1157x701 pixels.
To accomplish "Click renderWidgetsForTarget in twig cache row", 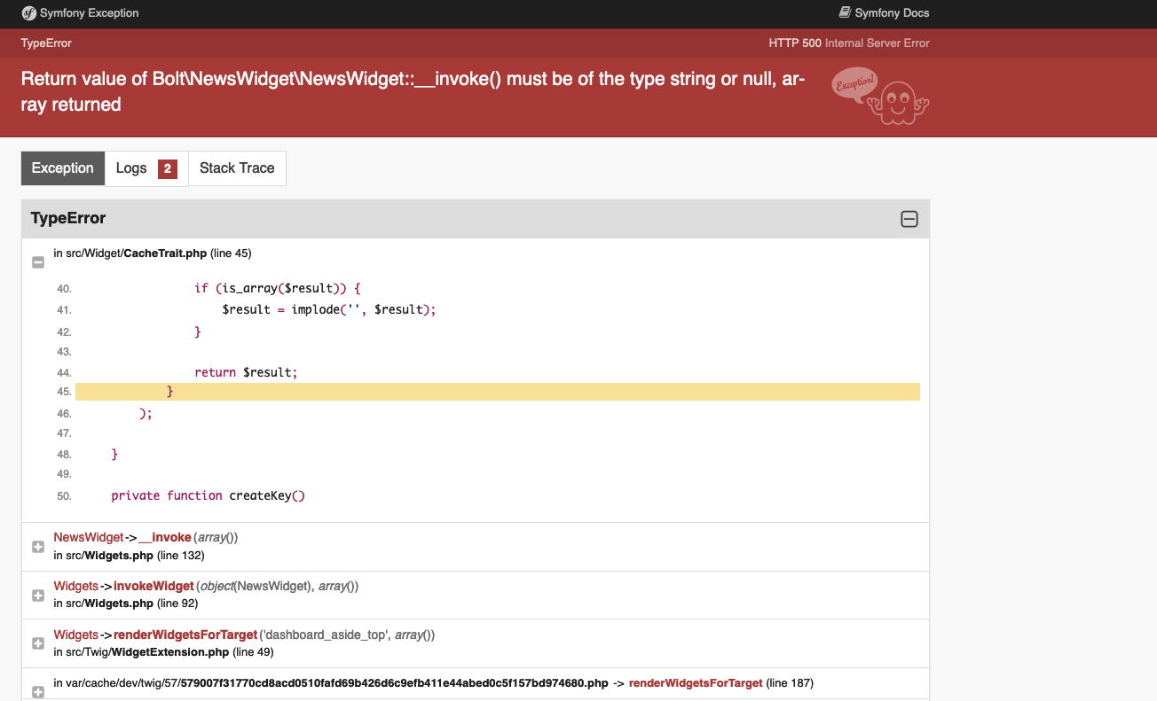I will click(696, 683).
